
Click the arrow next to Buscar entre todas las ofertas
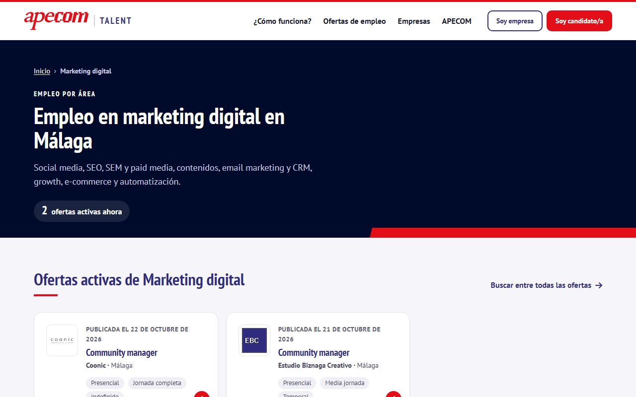click(x=599, y=285)
